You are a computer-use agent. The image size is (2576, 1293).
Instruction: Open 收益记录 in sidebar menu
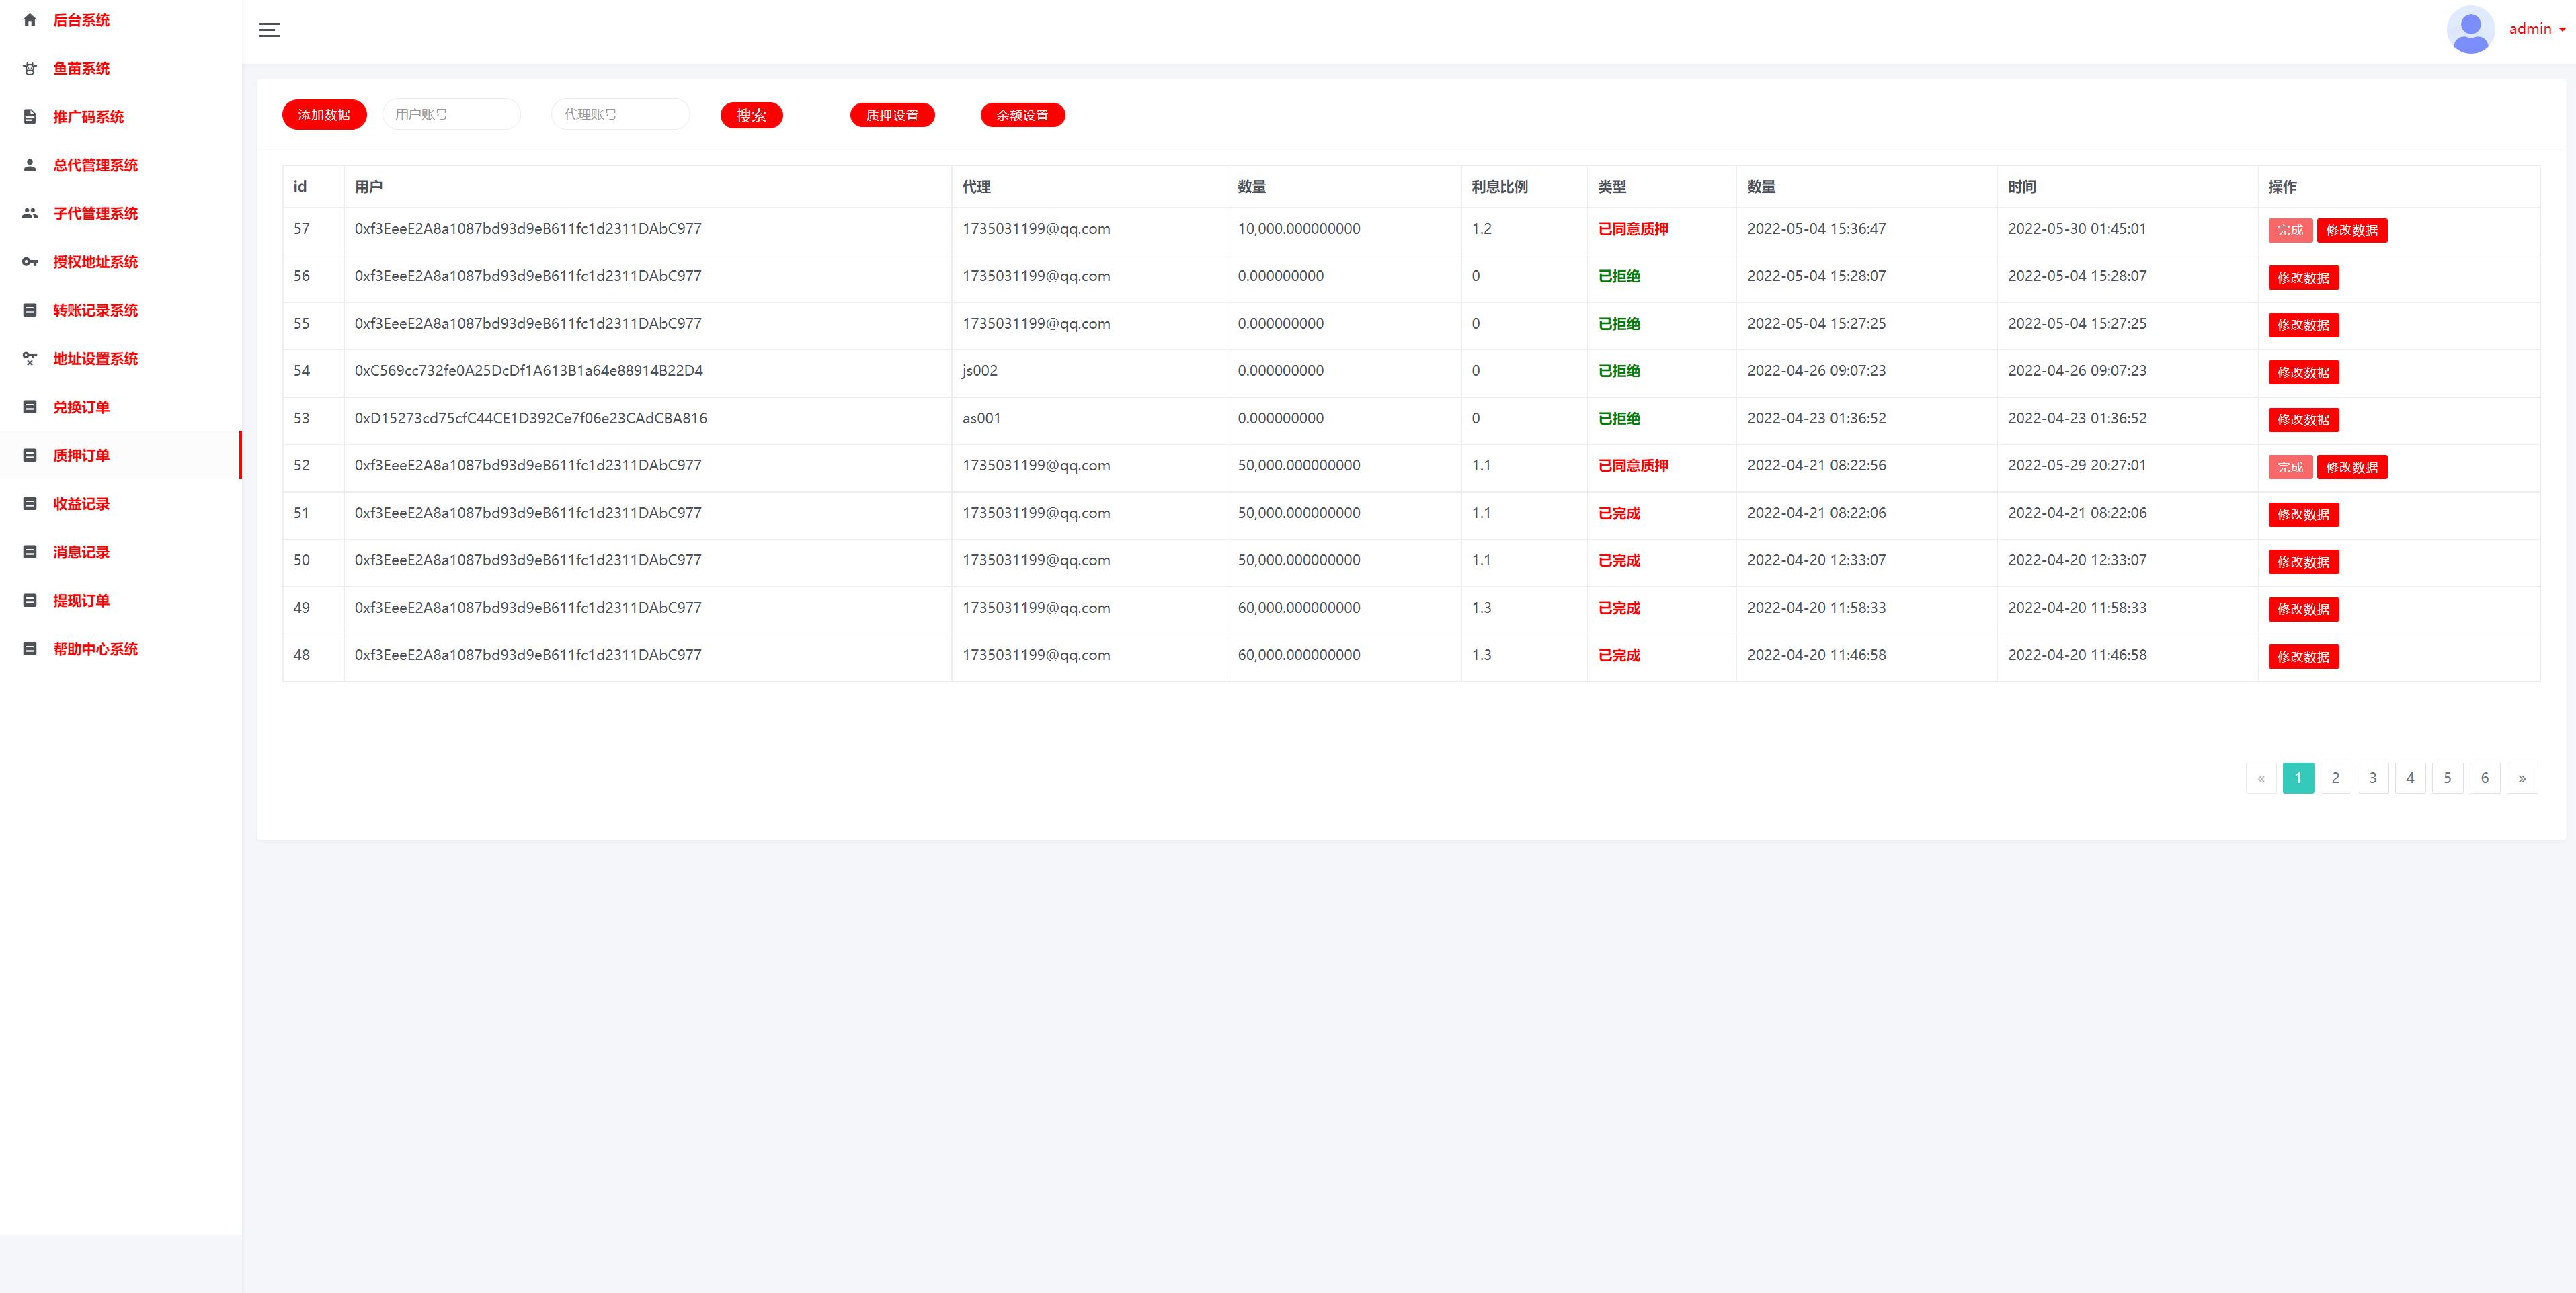pos(81,504)
